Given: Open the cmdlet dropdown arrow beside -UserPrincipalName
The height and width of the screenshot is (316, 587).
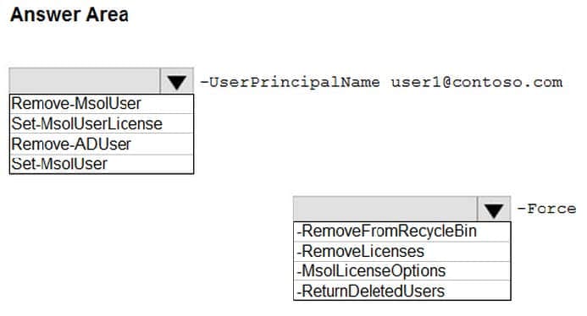Looking at the screenshot, I should click(176, 81).
